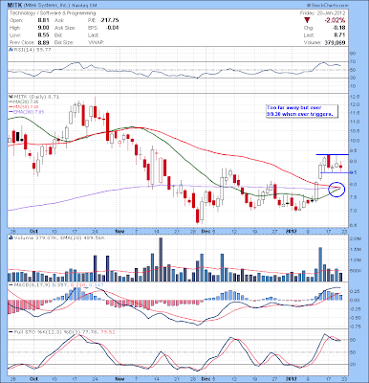Click the 12.5 price axis label
Screen dimensions: 369x383
(356, 97)
